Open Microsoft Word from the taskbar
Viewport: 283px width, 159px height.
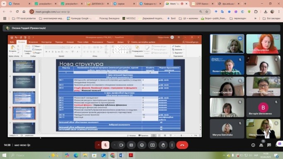click(121, 155)
